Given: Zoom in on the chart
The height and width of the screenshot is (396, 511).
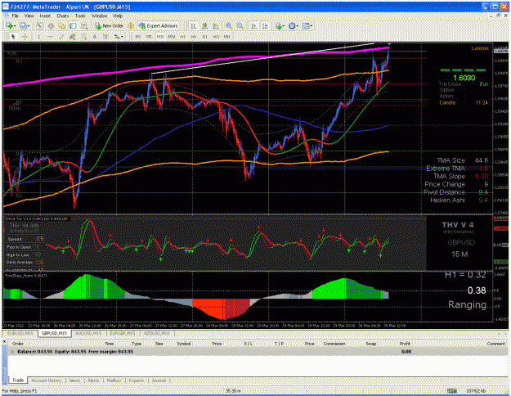Looking at the screenshot, I should pyautogui.click(x=229, y=25).
